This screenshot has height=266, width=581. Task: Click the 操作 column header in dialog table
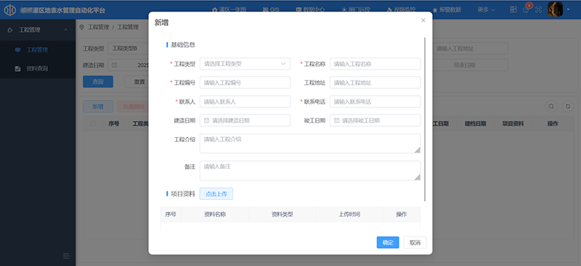[x=402, y=215]
